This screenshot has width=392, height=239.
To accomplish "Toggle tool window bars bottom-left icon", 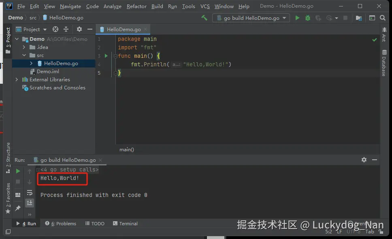I will 8,231.
